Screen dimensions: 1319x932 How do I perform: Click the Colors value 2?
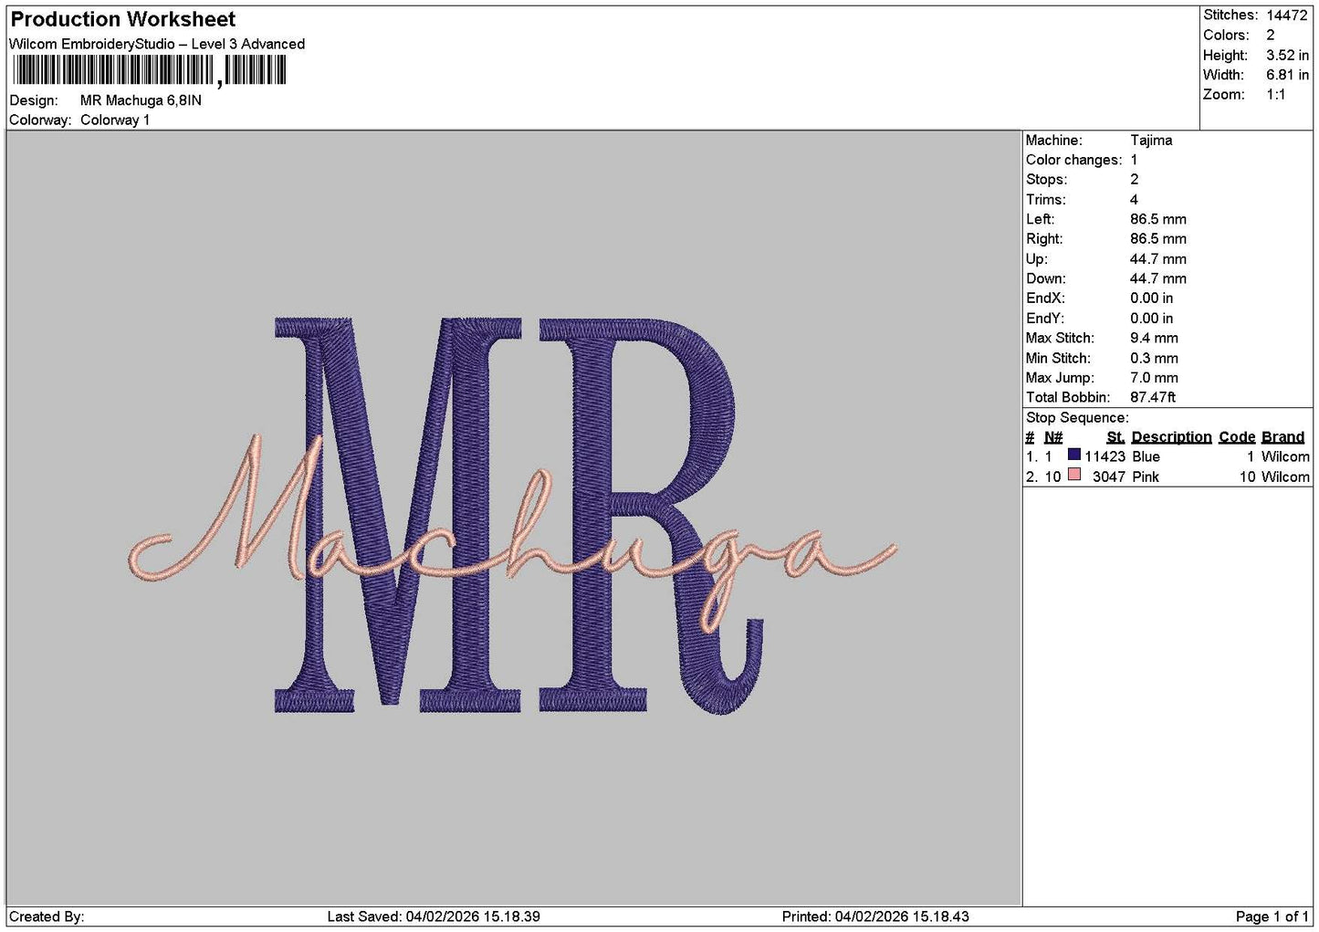click(x=1271, y=36)
